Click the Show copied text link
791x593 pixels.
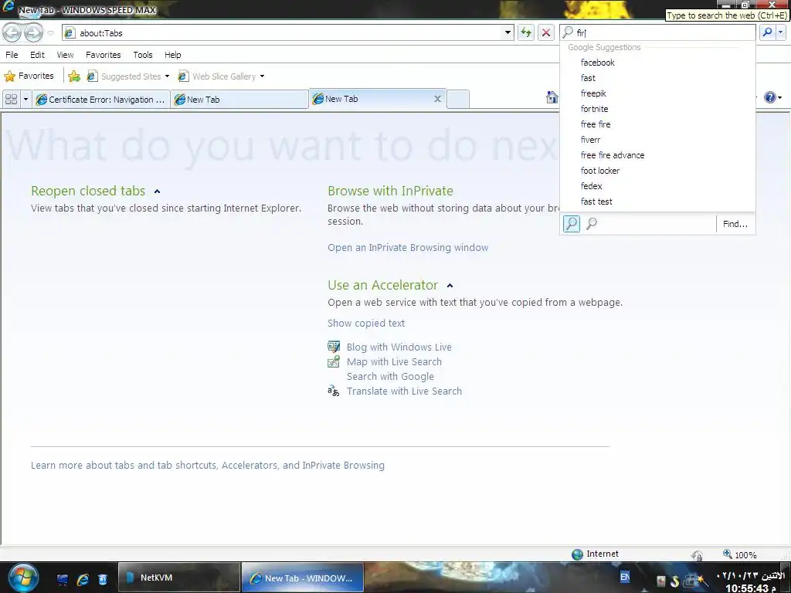point(365,324)
